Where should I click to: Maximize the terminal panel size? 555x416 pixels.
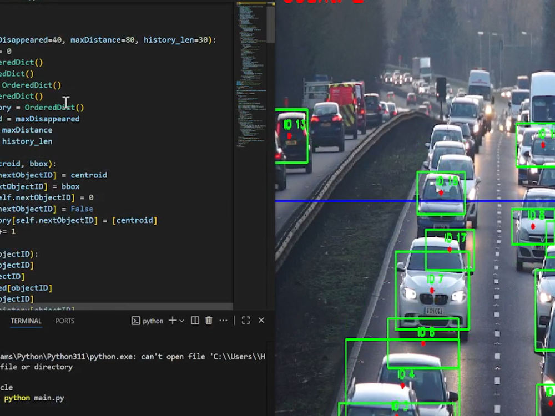[246, 321]
